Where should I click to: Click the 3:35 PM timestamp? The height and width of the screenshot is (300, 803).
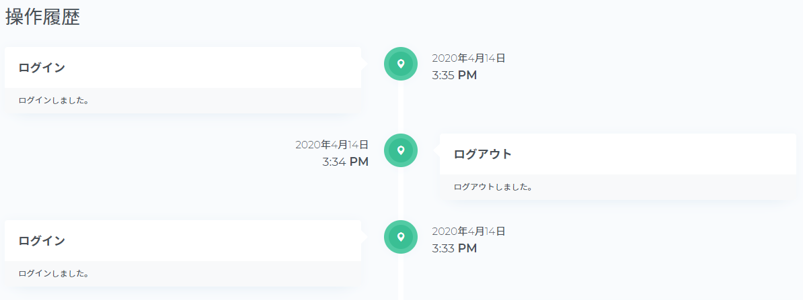click(x=454, y=75)
